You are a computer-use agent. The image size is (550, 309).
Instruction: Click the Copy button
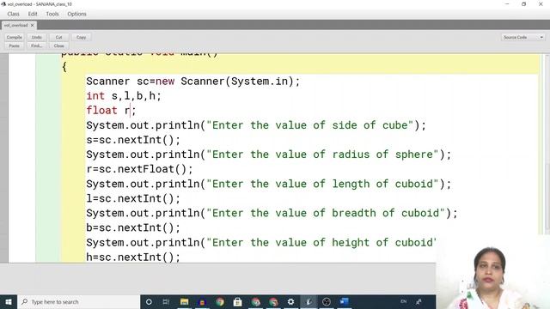click(81, 37)
